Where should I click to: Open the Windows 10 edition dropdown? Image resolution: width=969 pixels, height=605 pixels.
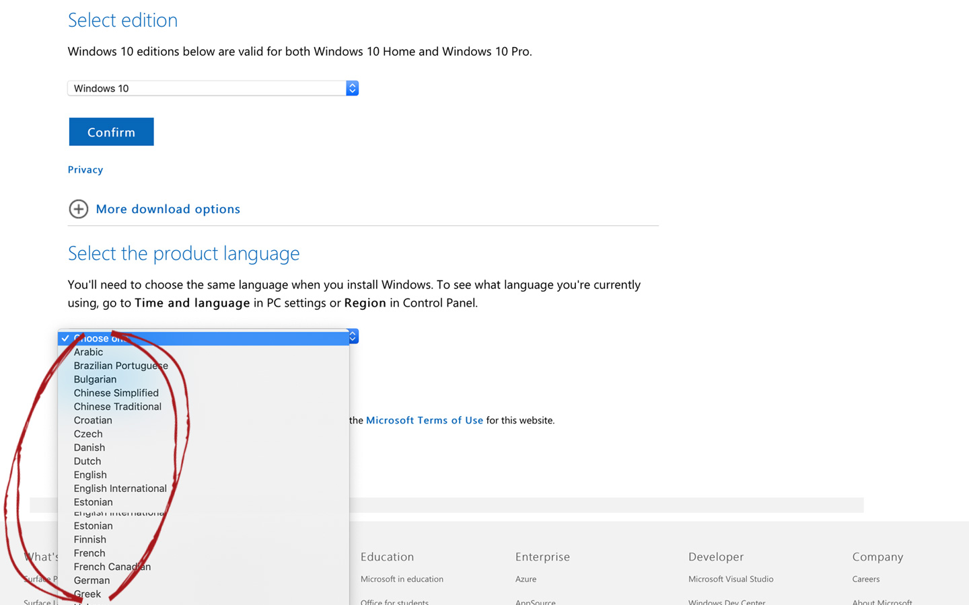pos(213,88)
